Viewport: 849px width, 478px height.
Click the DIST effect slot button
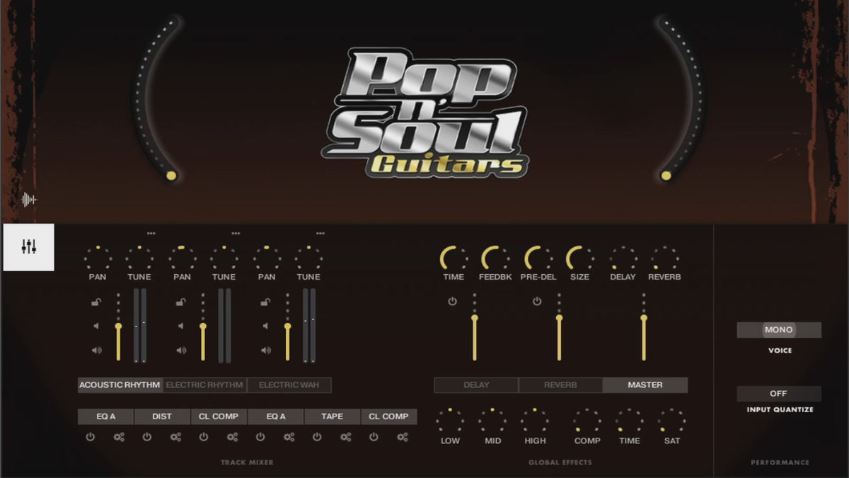[162, 416]
